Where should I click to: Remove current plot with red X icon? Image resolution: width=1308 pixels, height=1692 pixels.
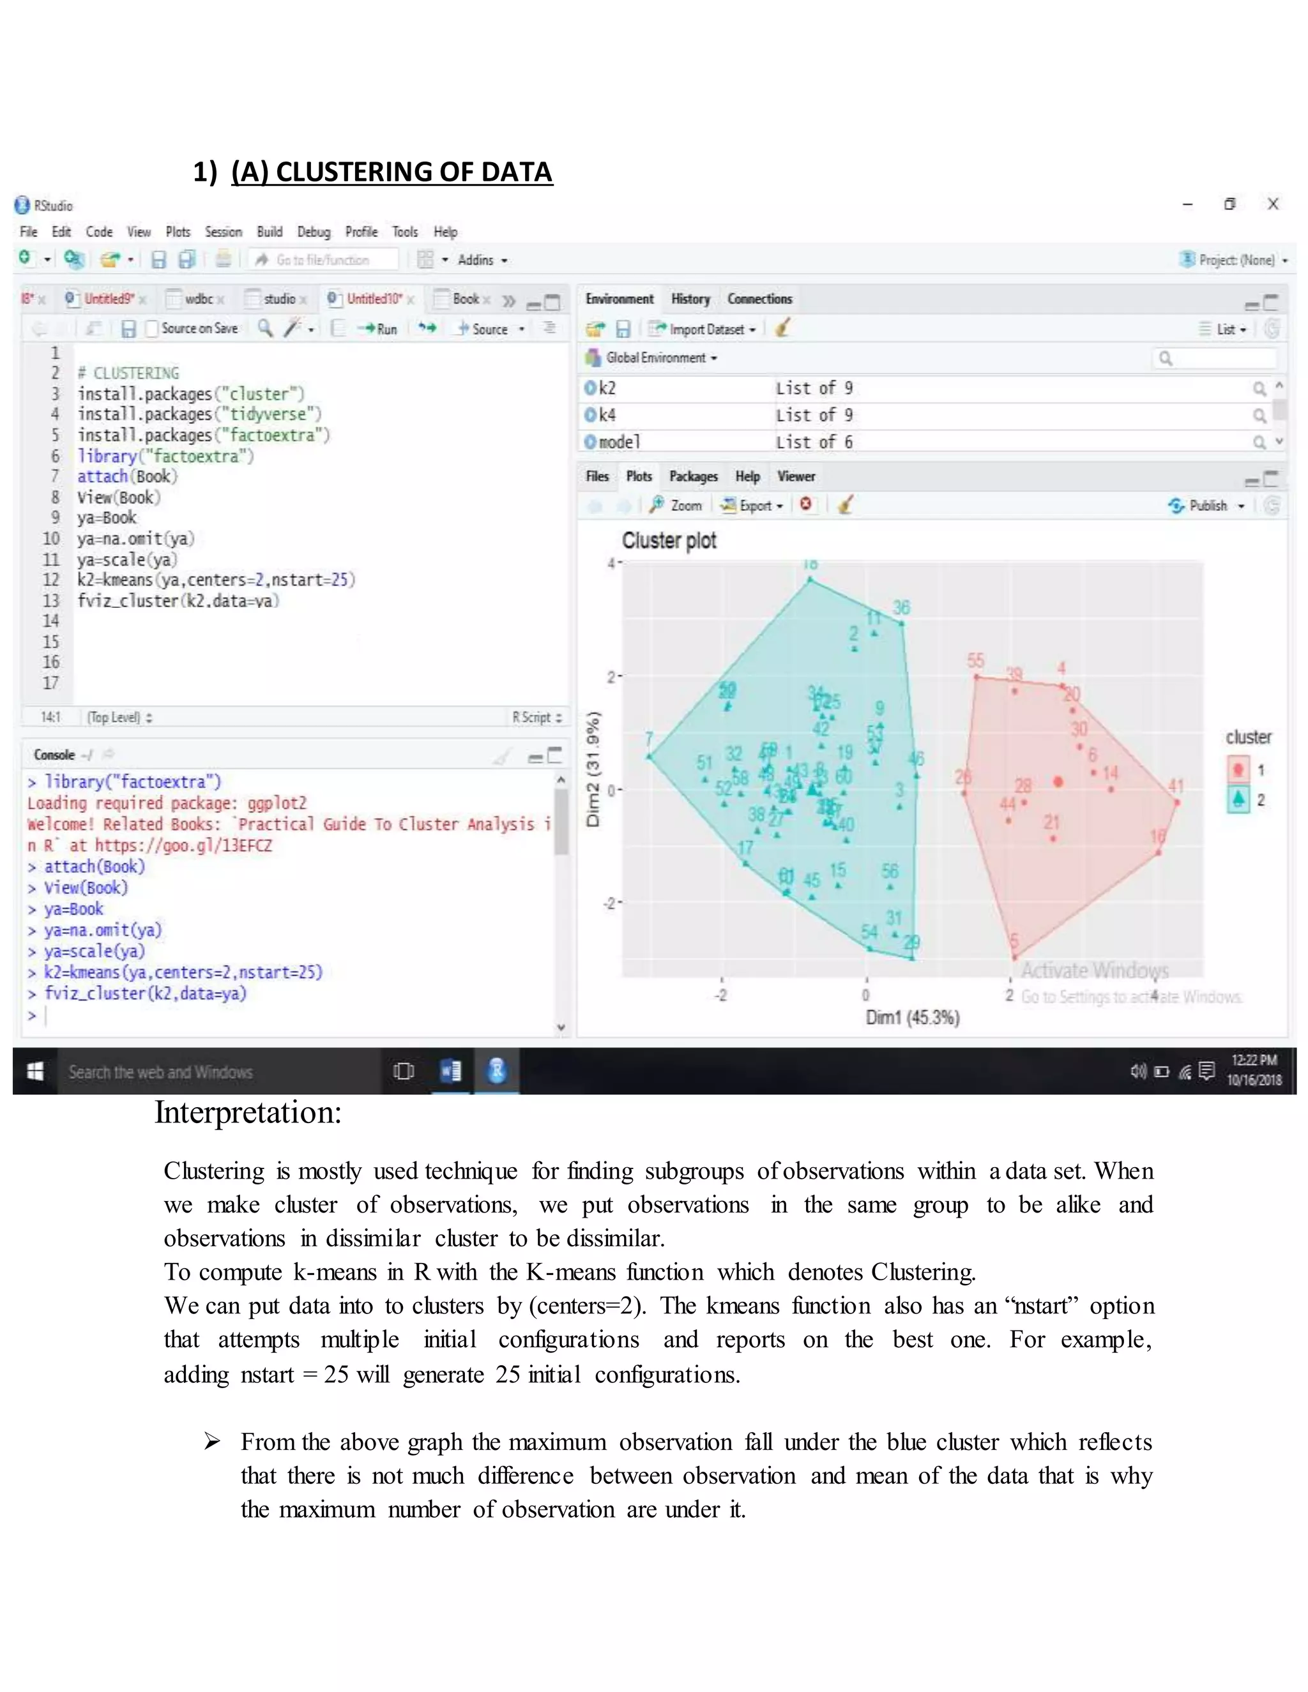coord(806,504)
